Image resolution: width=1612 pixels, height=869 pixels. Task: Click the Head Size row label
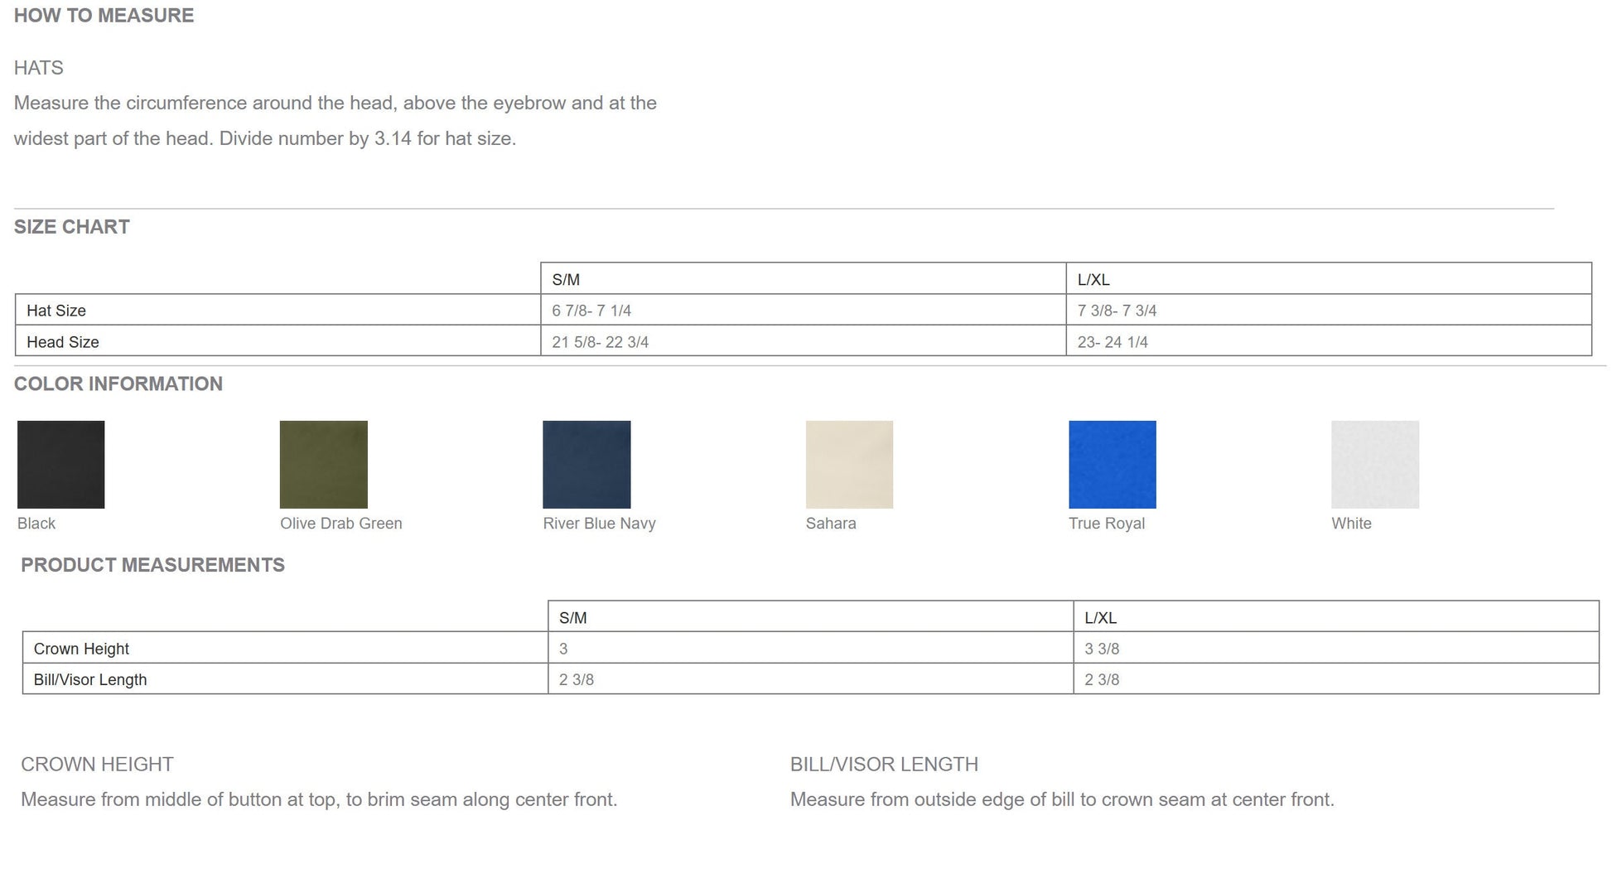(63, 342)
